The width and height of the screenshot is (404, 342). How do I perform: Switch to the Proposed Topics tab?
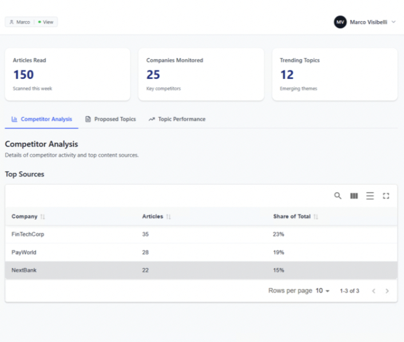(x=110, y=119)
